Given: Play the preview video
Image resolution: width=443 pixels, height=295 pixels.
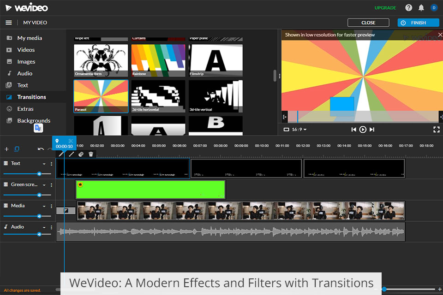Looking at the screenshot, I should click(363, 129).
